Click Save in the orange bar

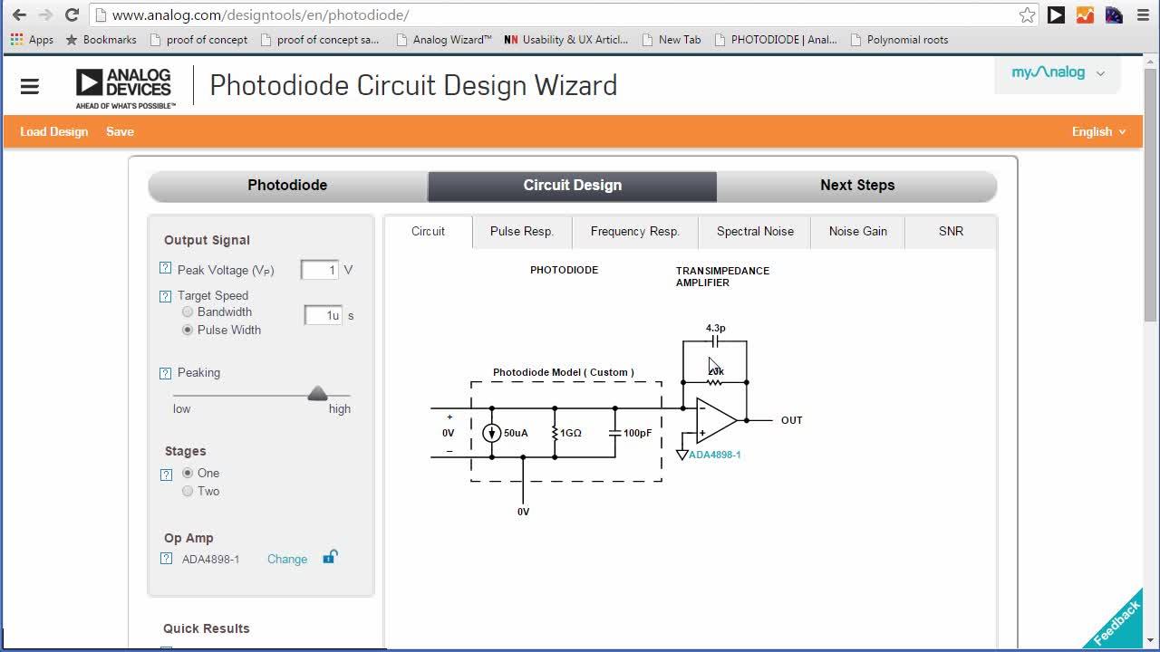(x=120, y=131)
